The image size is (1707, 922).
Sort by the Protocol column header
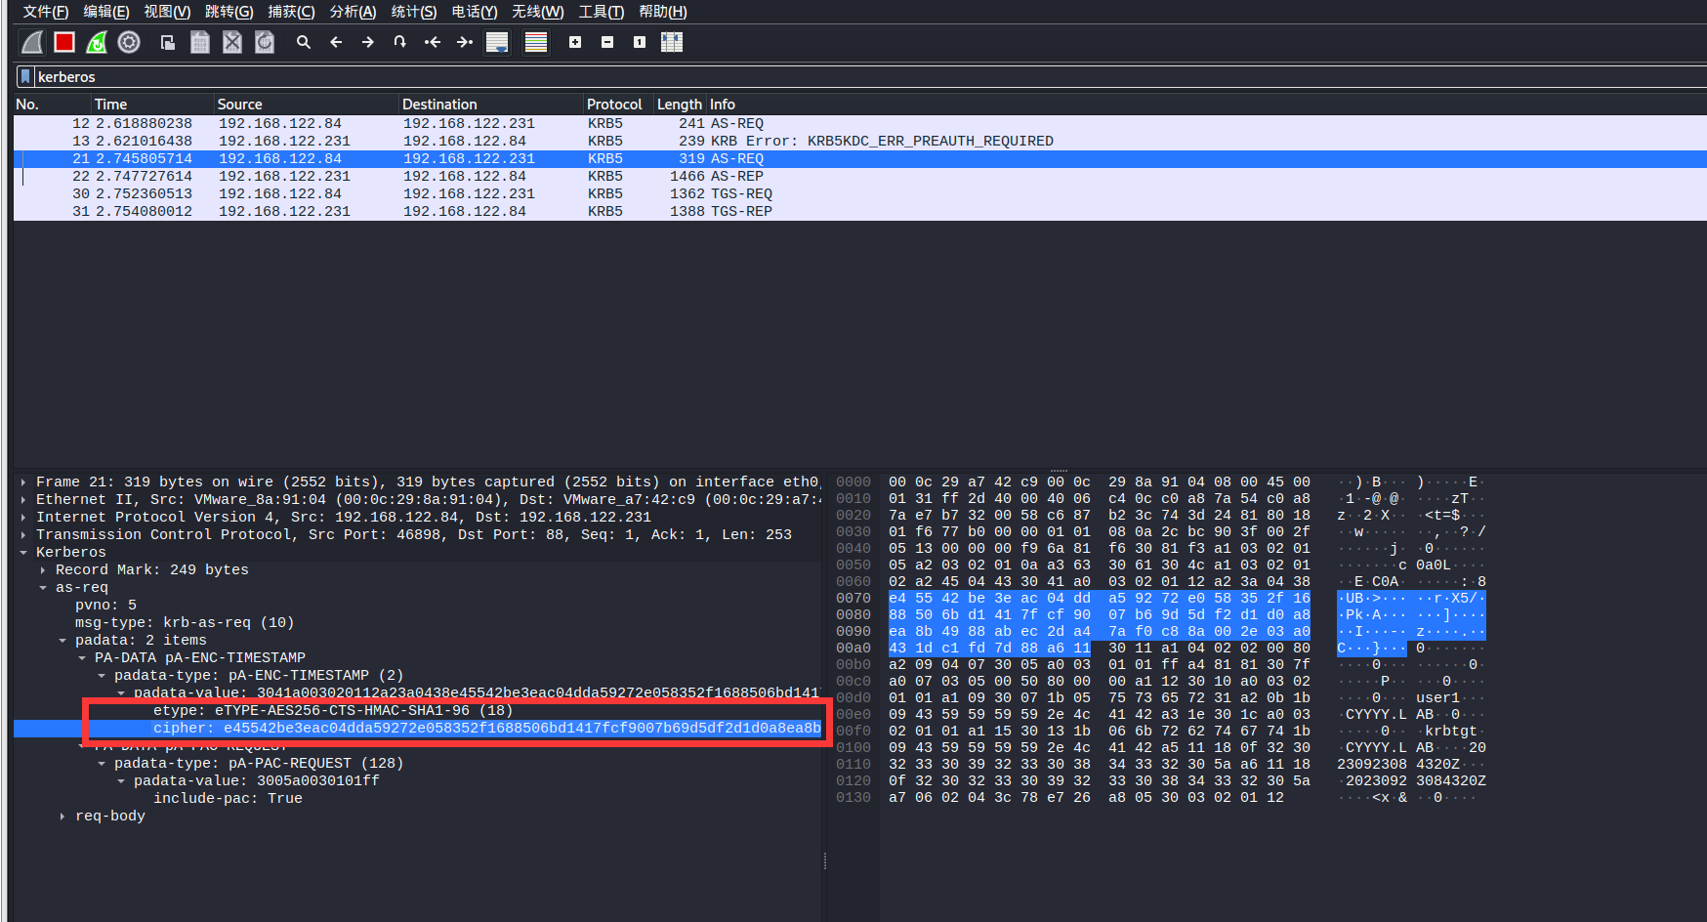tap(618, 105)
